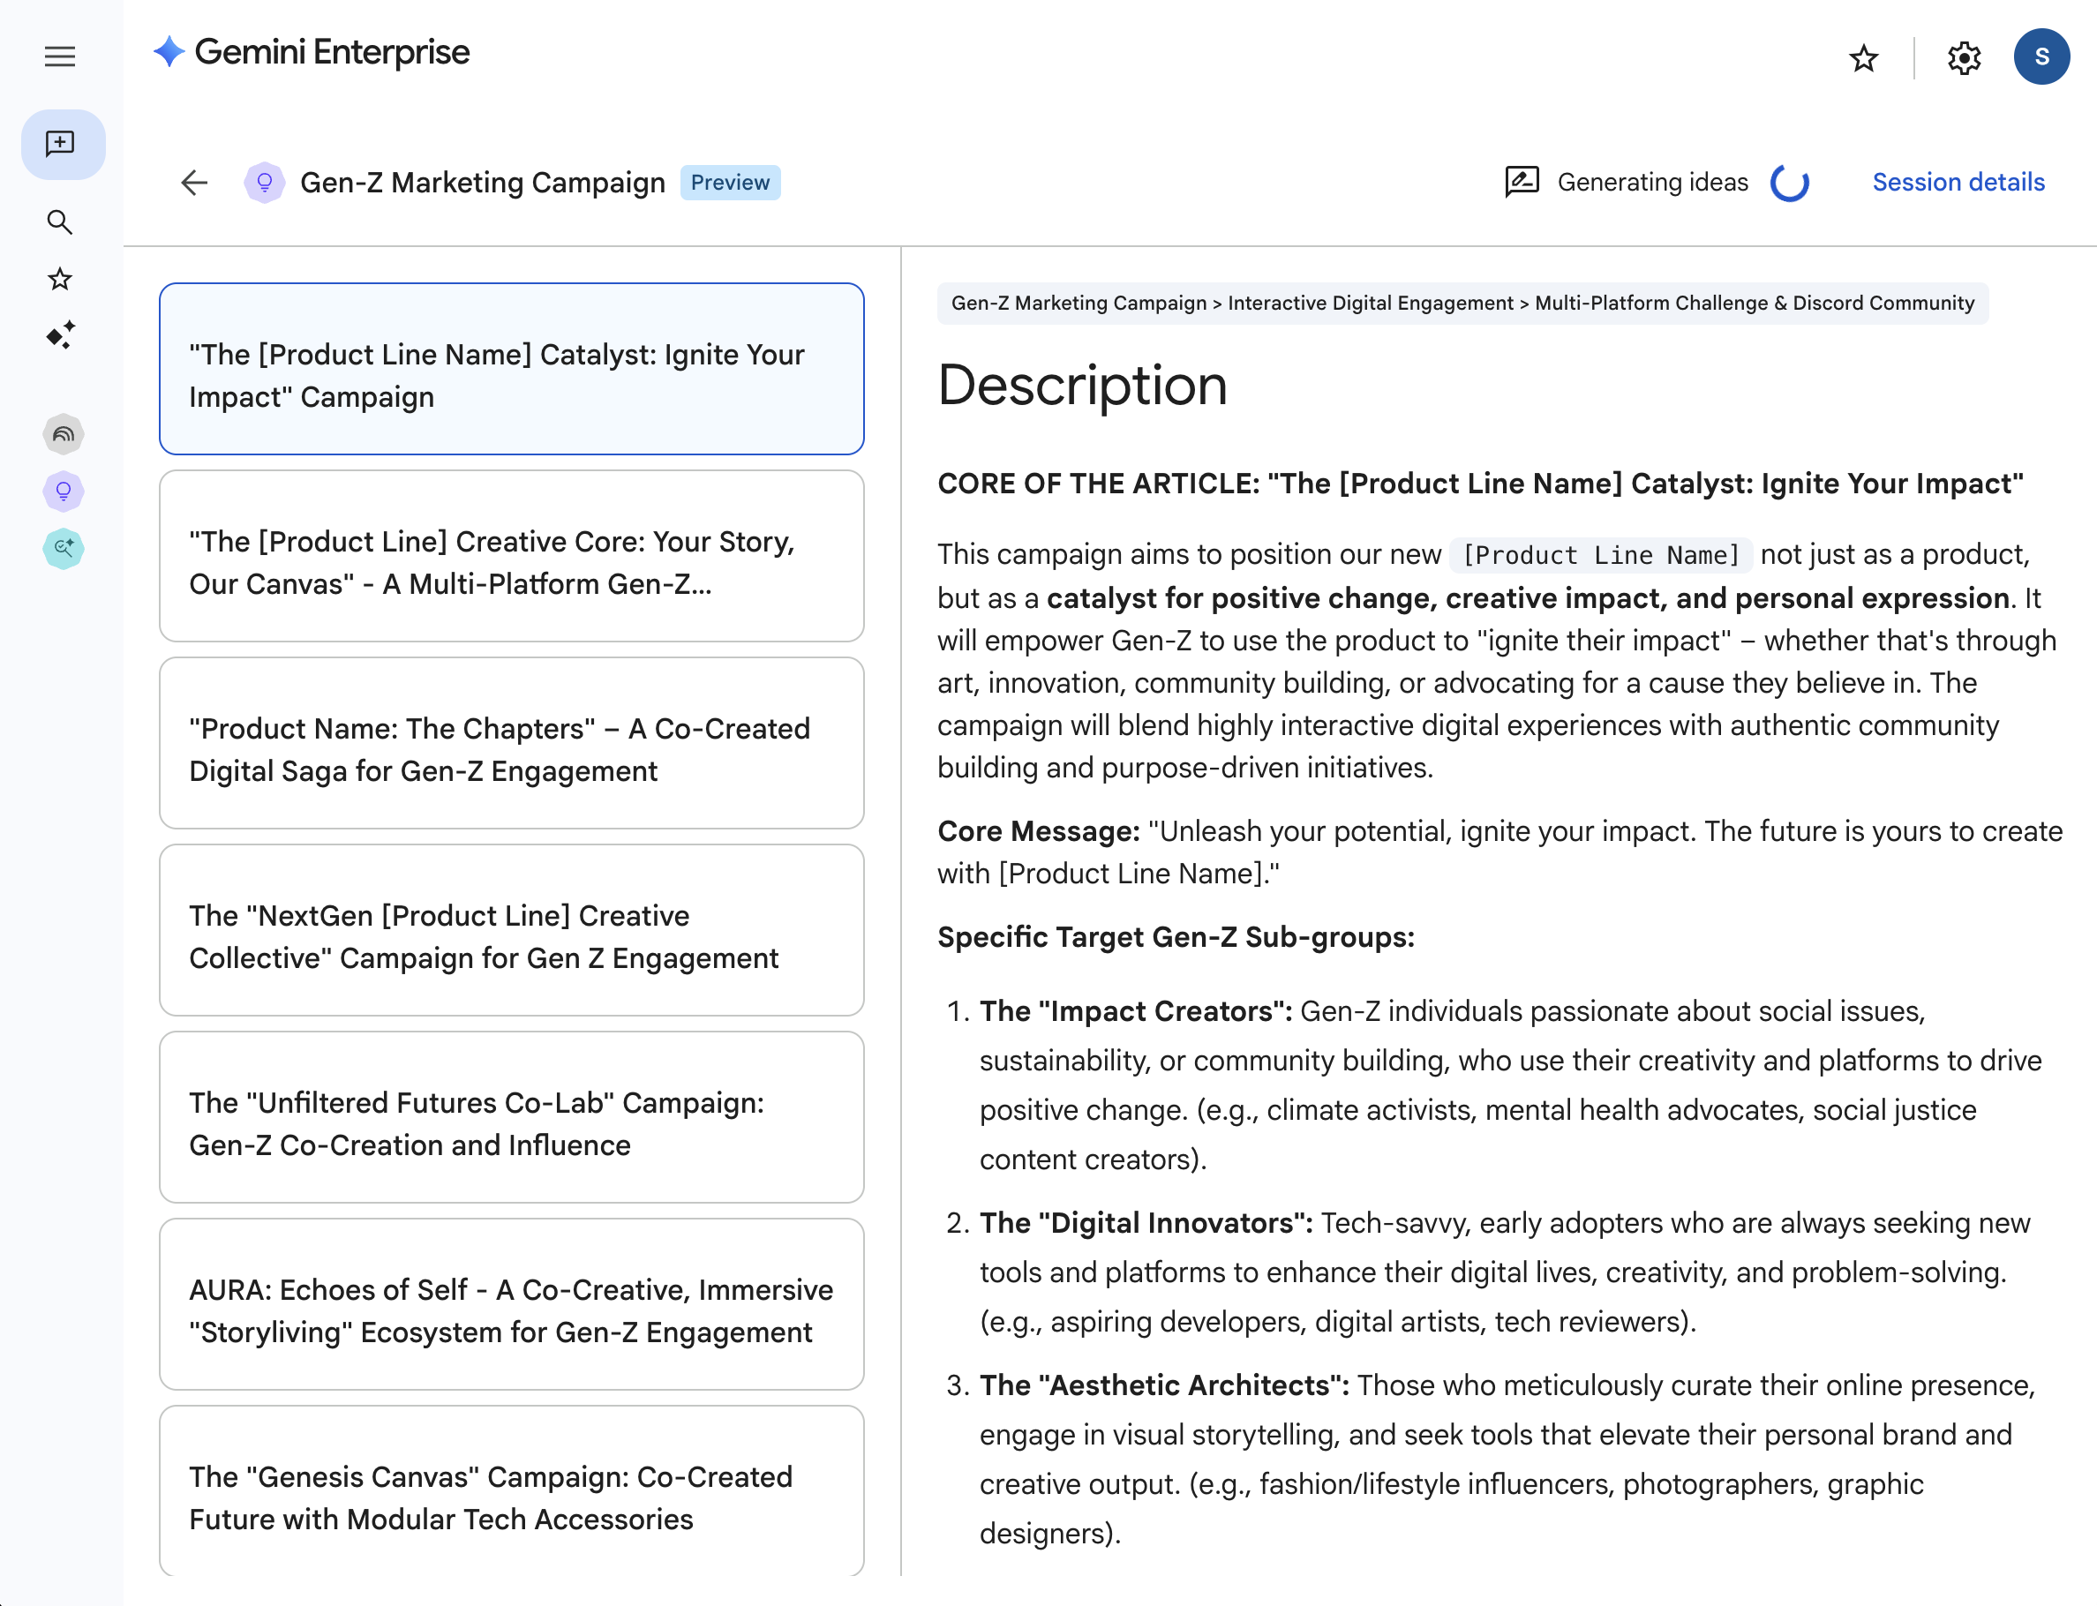The image size is (2097, 1606).
Task: Open starred items in sidebar
Action: [59, 279]
